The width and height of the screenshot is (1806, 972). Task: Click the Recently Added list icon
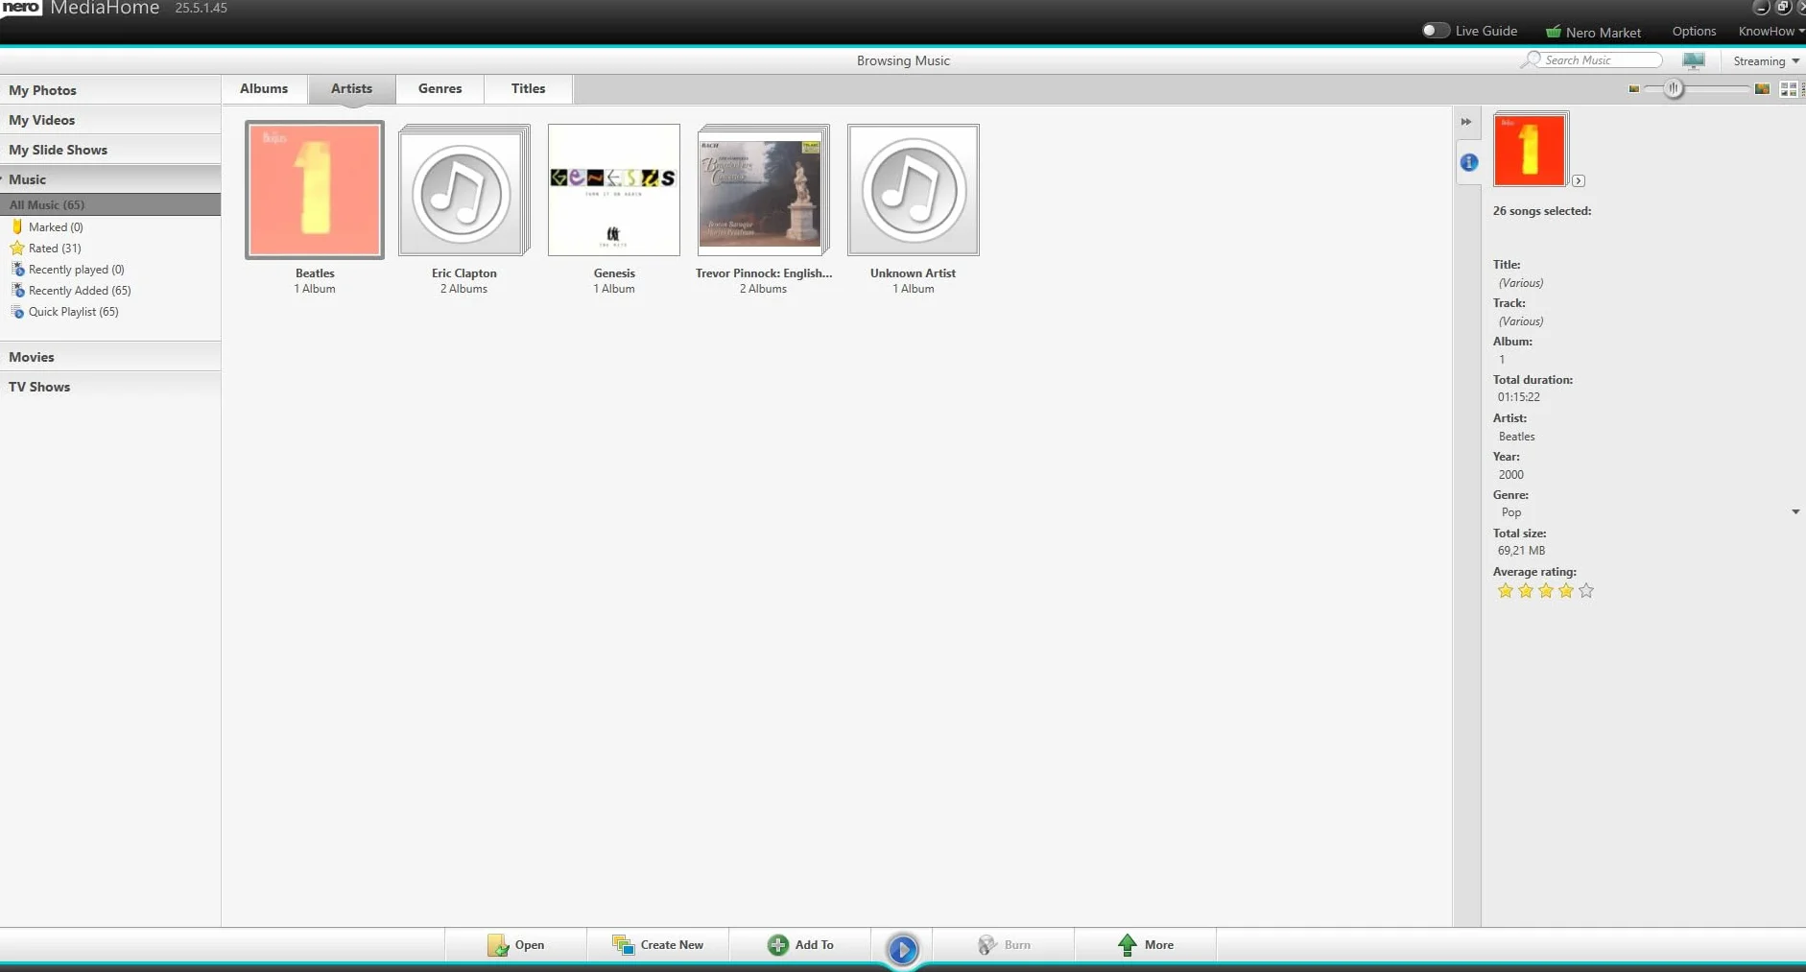coord(17,291)
